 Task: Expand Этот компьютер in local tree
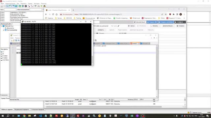4,30
